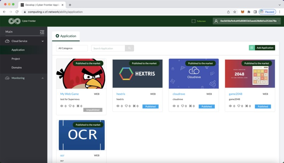Viewport: 284px width, 163px height.
Task: Collapse the Main sidebar menu icon
Action: click(x=42, y=32)
